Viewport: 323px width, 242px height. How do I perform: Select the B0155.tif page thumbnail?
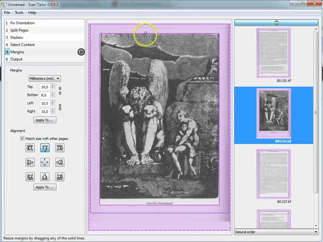tap(274, 53)
